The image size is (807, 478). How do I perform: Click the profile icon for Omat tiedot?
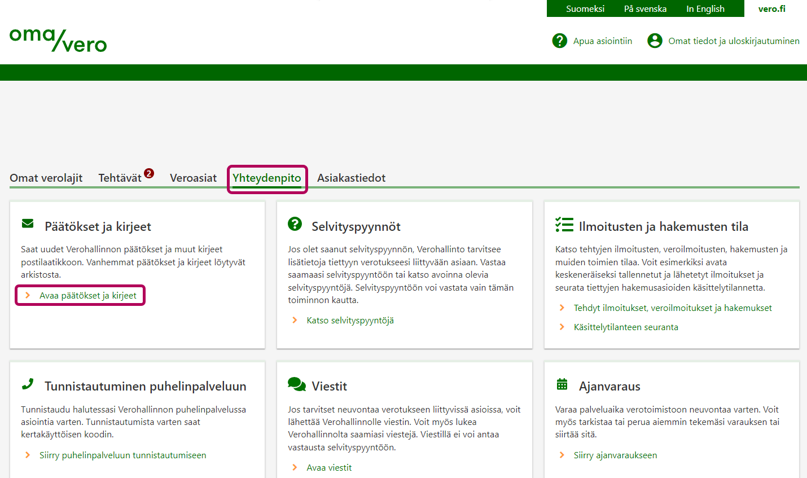click(x=654, y=41)
